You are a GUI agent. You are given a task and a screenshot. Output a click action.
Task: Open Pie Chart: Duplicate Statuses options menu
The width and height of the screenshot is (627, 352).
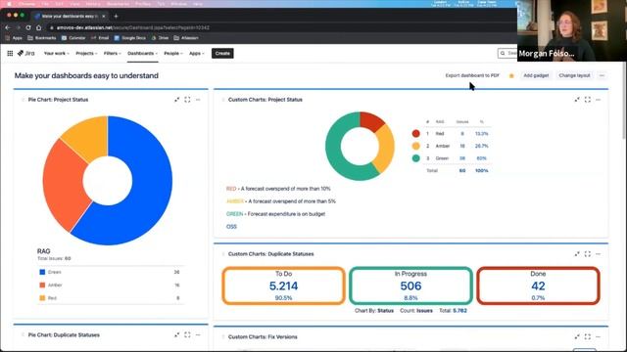[x=198, y=334]
